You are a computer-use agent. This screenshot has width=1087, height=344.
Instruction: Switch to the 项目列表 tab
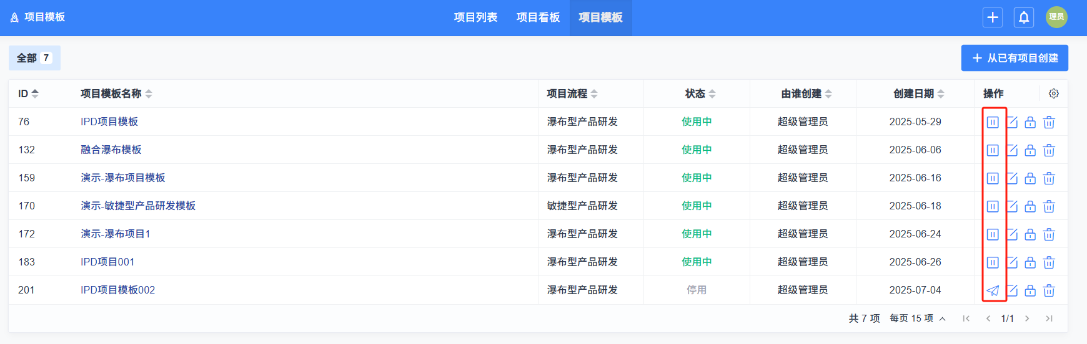tap(475, 17)
